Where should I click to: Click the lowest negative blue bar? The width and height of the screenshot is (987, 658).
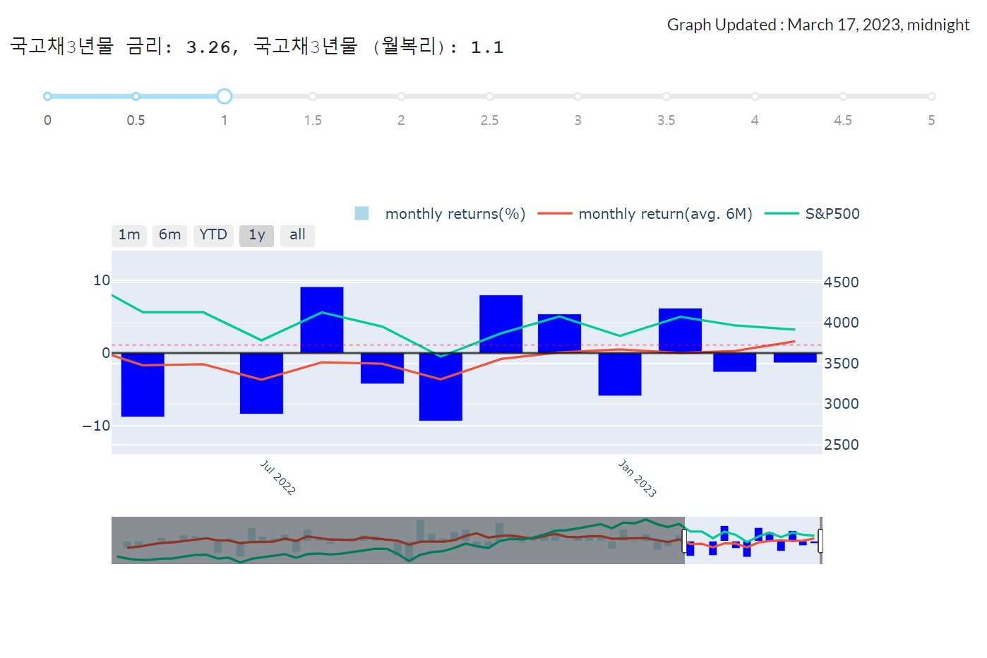click(441, 387)
